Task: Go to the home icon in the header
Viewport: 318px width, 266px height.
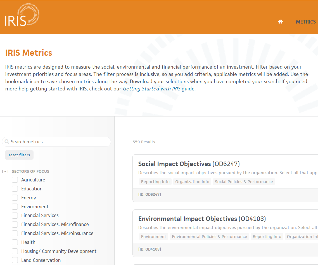Action: 280,22
